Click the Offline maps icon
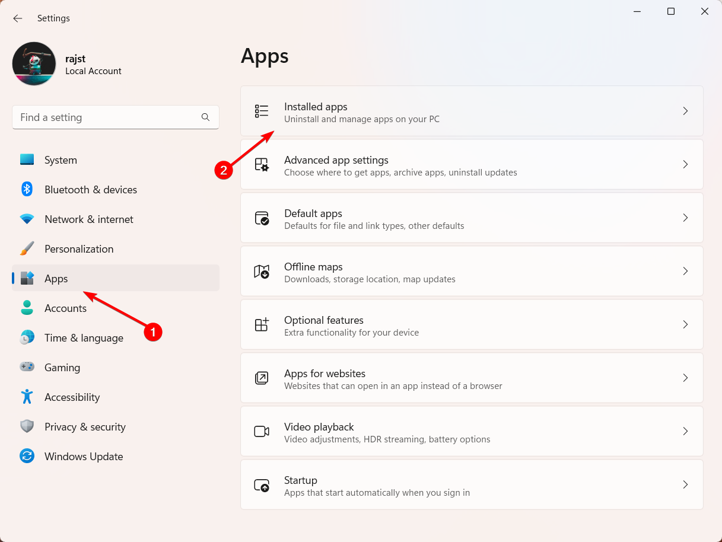The width and height of the screenshot is (722, 542). [261, 271]
